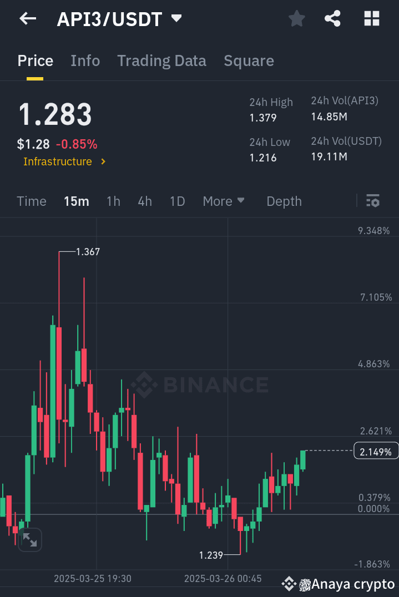Star API3/USDT as a favorite
The width and height of the screenshot is (399, 597).
tap(296, 18)
